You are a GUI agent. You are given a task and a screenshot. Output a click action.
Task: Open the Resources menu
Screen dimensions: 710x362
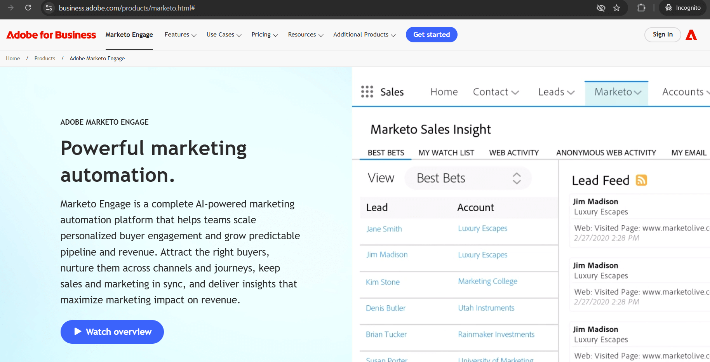tap(305, 35)
